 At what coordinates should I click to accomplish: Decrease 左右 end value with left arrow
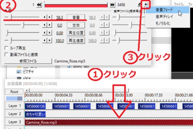(102, 25)
